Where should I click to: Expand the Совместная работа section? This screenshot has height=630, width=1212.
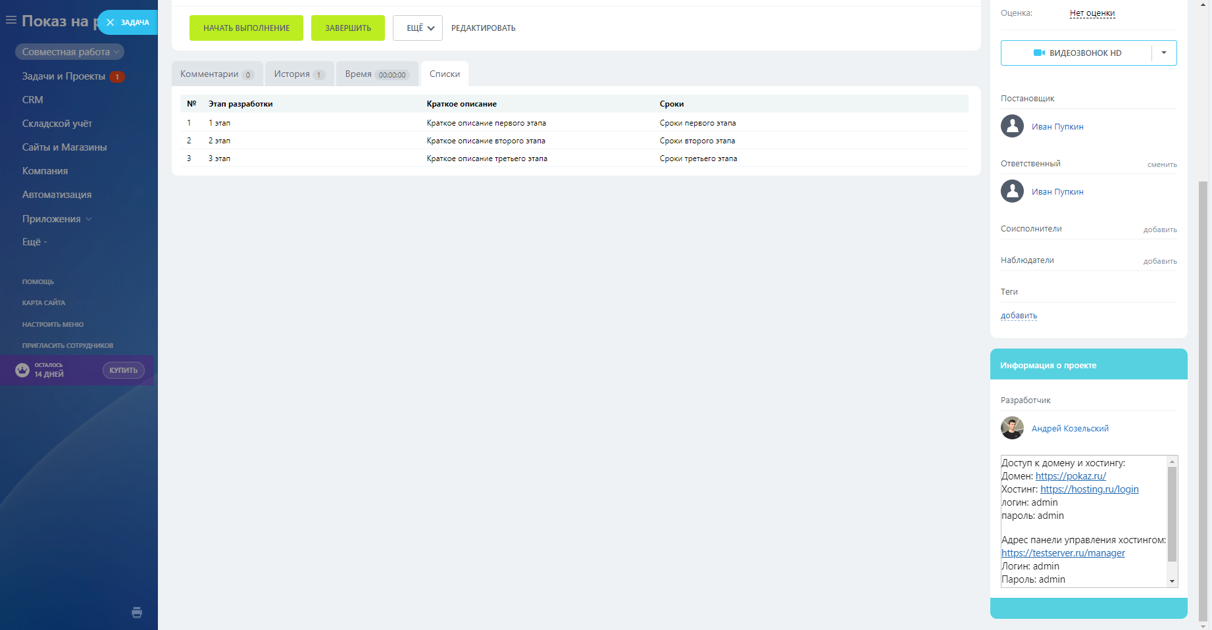pos(70,52)
